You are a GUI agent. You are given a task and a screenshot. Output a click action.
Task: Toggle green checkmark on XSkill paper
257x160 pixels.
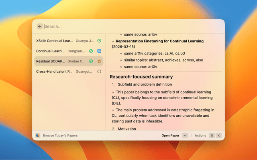99,40
